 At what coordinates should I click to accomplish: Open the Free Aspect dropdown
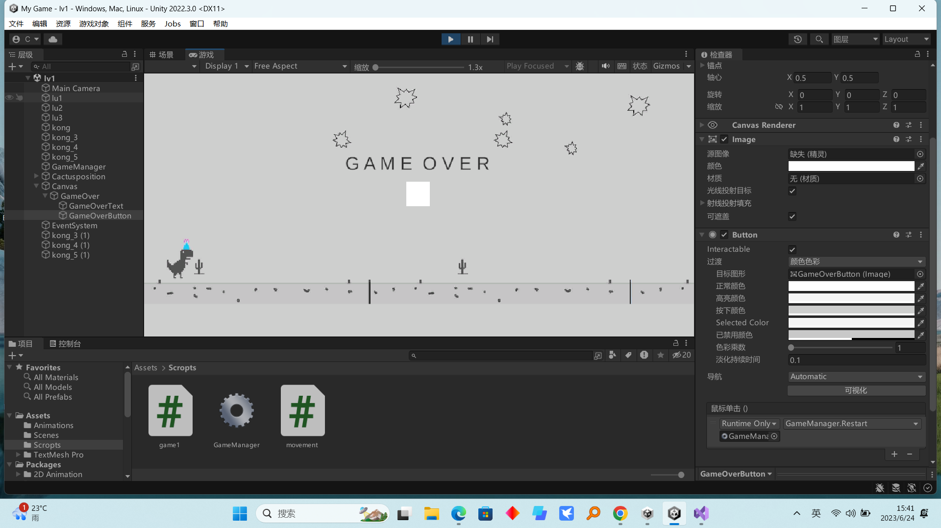300,66
